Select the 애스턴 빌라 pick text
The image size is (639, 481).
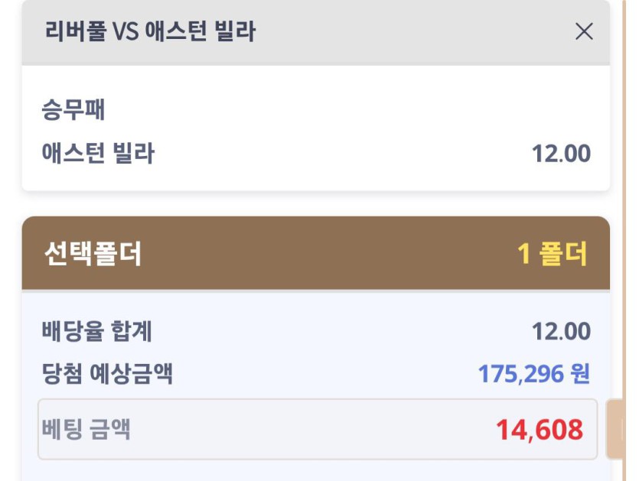coord(98,154)
